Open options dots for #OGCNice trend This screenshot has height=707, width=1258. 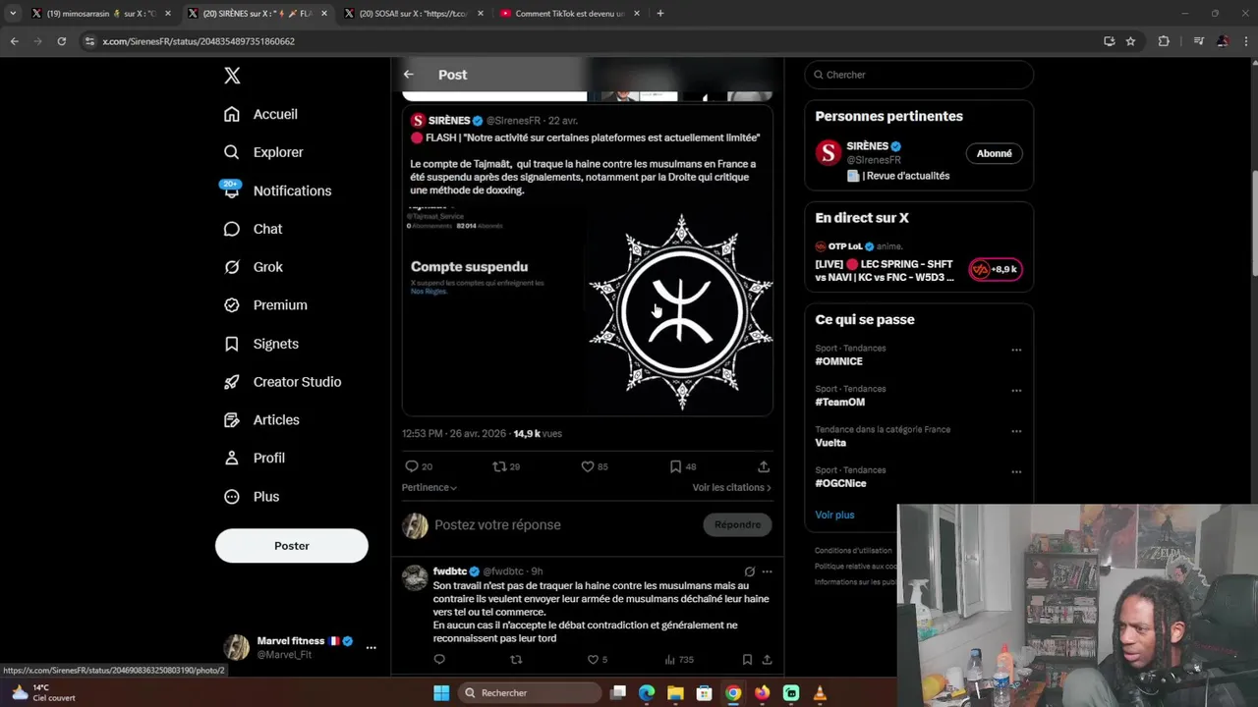[1016, 471]
